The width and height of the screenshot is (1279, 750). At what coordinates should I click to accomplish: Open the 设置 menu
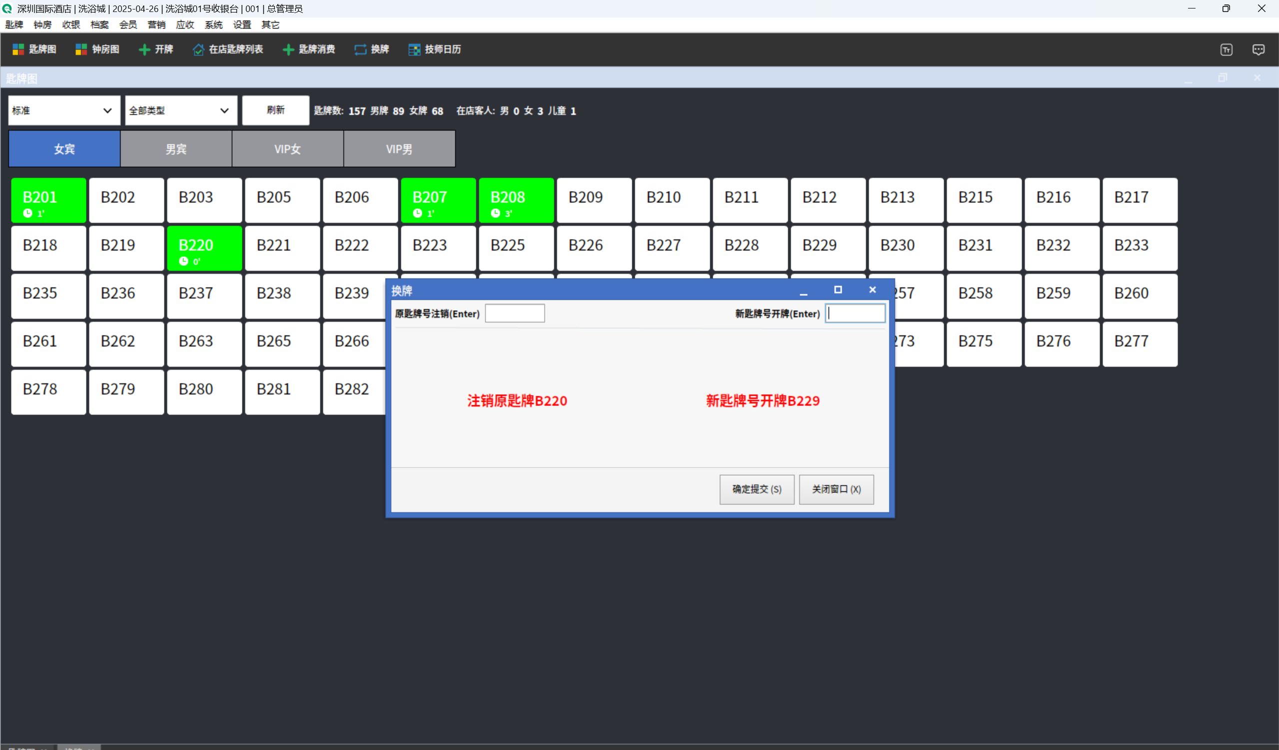242,25
